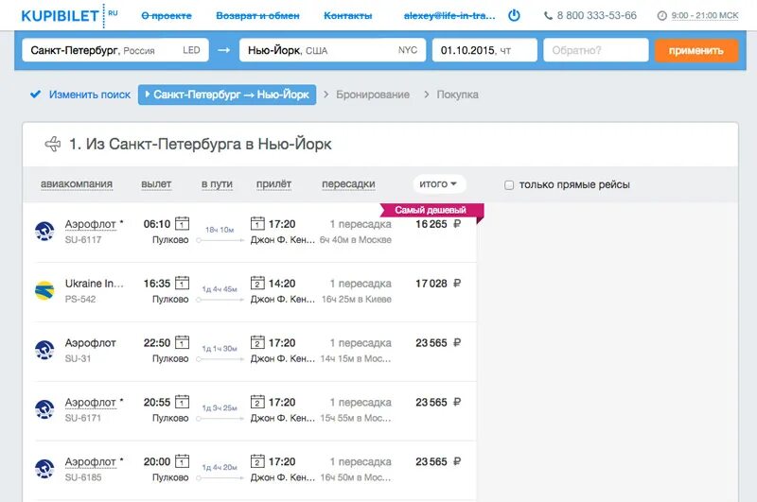Click the origin field Санкт-Петербург
Viewport: 757px width, 502px height.
[x=115, y=50]
